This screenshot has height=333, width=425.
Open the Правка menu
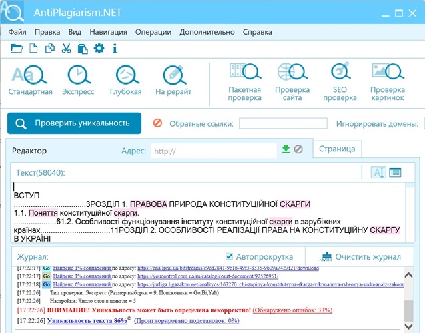click(x=47, y=32)
